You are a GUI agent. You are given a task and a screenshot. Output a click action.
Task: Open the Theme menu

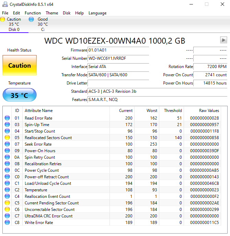[52, 13]
